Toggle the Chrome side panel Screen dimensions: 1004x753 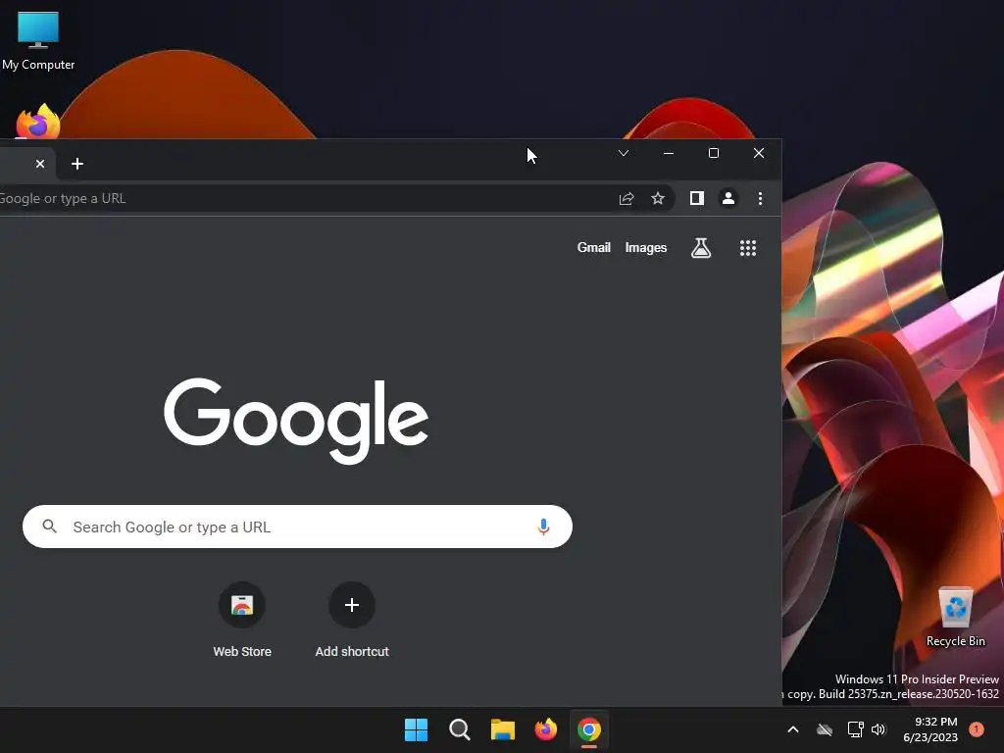[697, 198]
